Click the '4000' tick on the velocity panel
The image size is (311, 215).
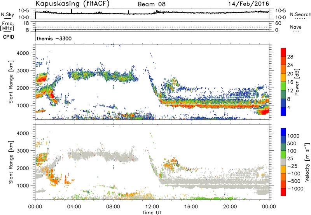click(x=23, y=133)
